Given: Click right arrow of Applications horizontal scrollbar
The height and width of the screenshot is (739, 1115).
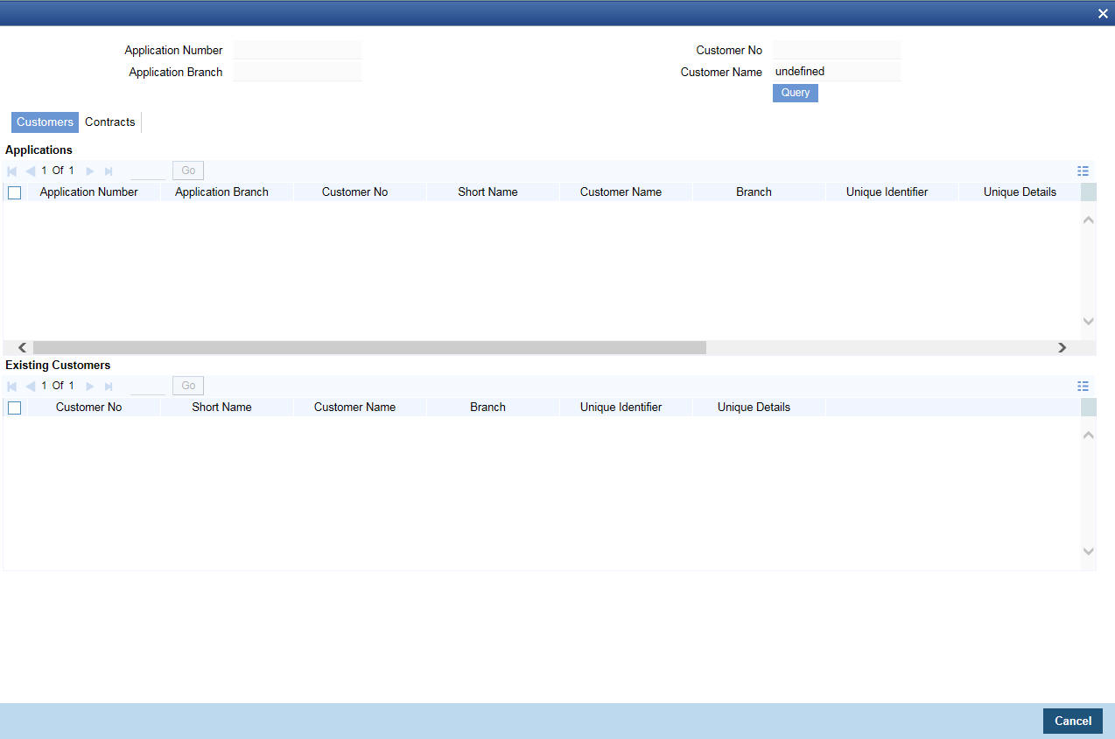Looking at the screenshot, I should point(1062,347).
